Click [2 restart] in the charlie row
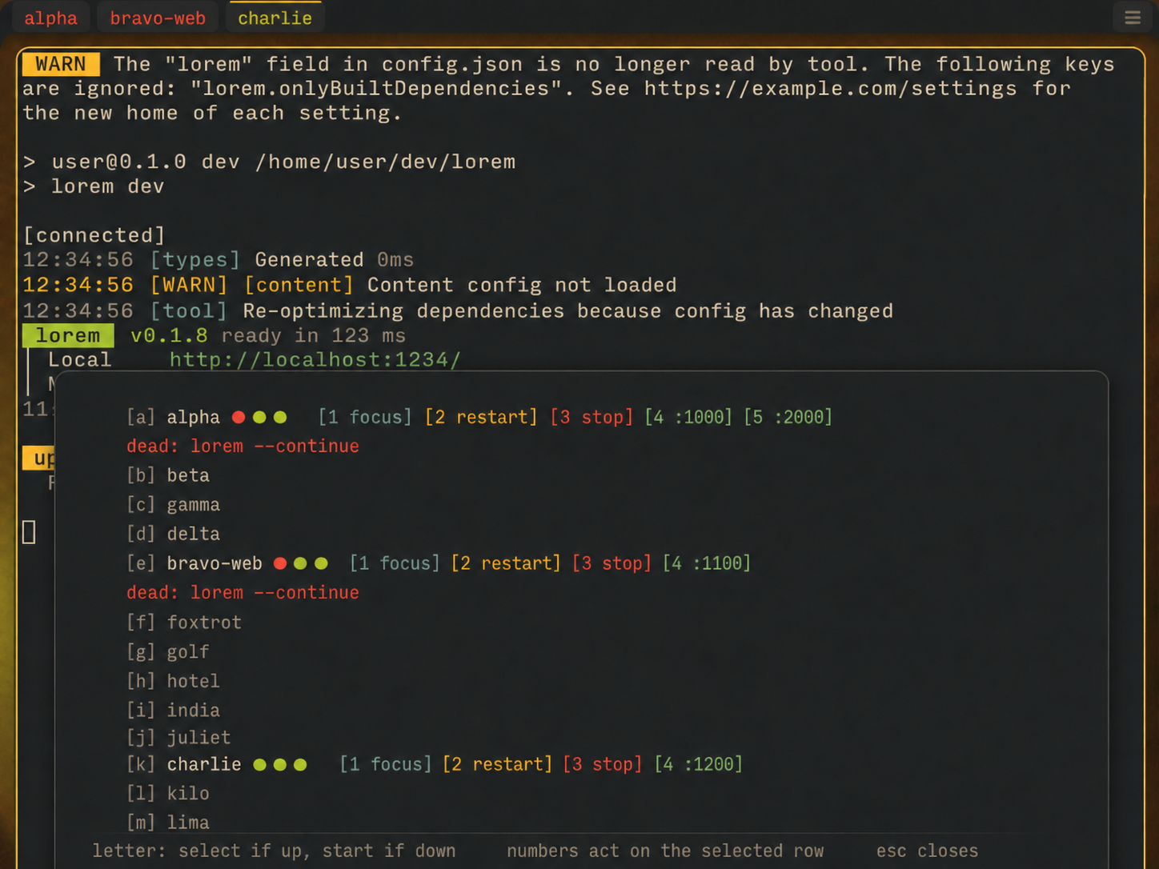1159x869 pixels. (497, 764)
